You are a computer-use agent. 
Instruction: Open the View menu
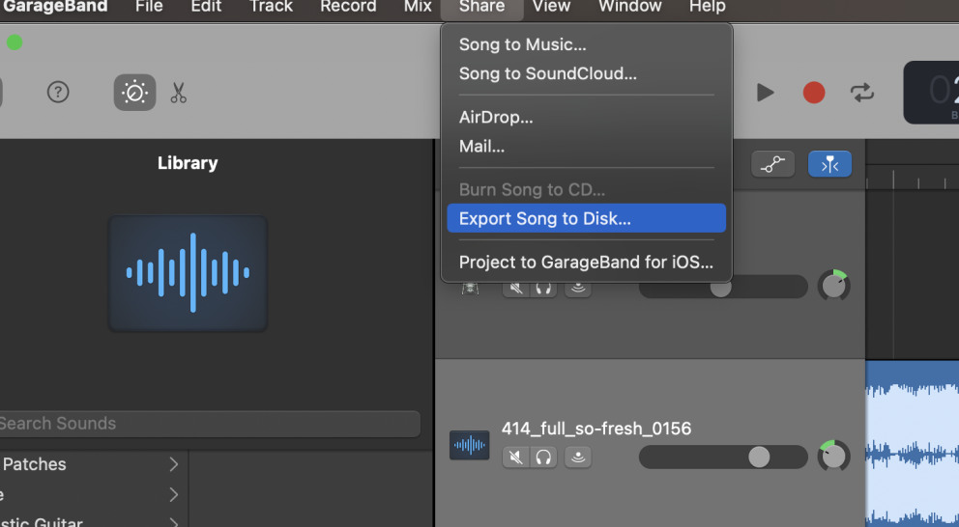point(551,7)
